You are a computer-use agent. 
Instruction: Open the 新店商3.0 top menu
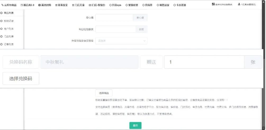click(27, 5)
